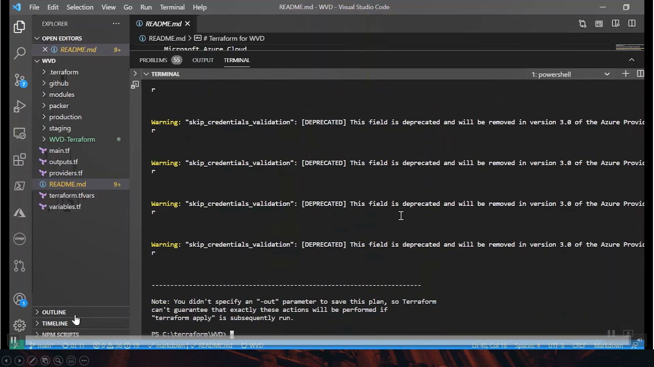This screenshot has height=367, width=654.
Task: Open the Run menu
Action: [146, 7]
